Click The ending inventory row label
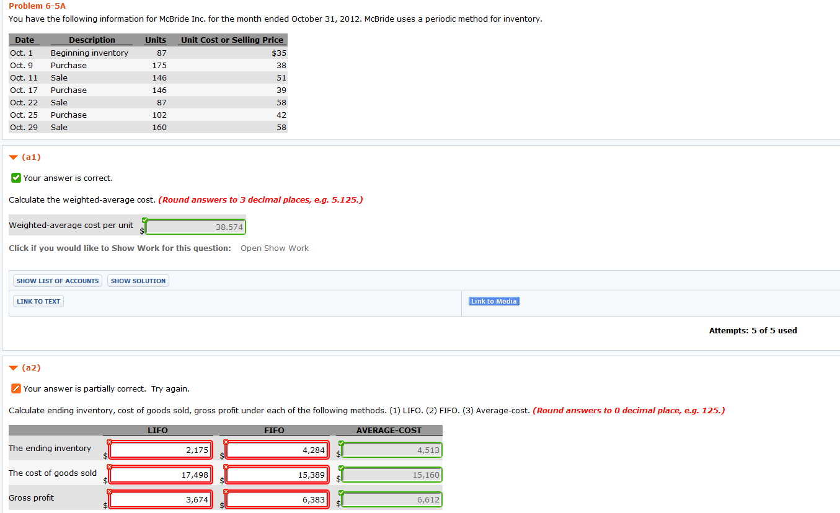840x513 pixels. coord(50,449)
